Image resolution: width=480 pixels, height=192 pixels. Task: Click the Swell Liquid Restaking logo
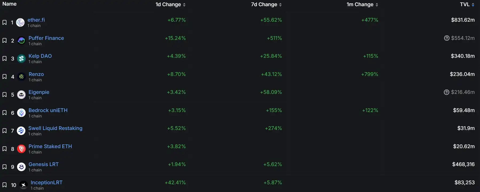point(21,131)
